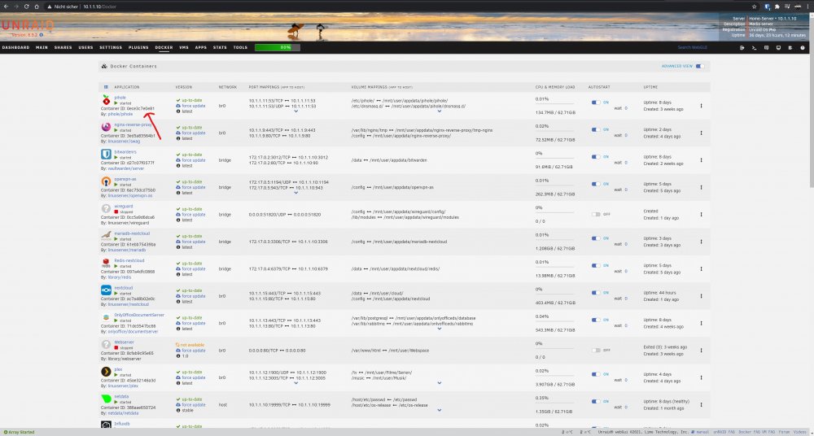Open the netdata/netdata repository link

[x=123, y=413]
